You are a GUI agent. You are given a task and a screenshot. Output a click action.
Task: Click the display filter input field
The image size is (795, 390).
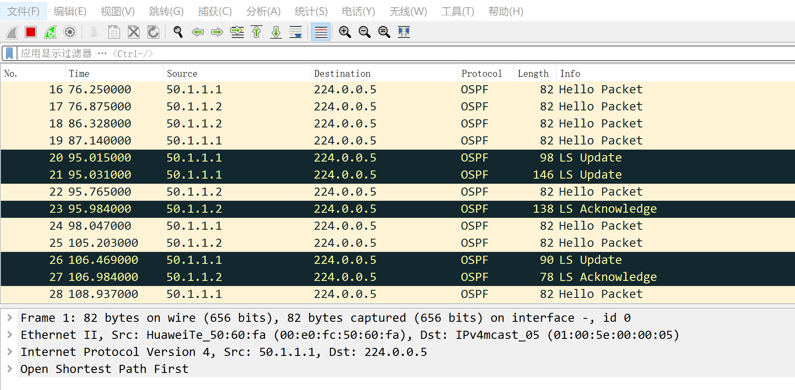pyautogui.click(x=383, y=53)
